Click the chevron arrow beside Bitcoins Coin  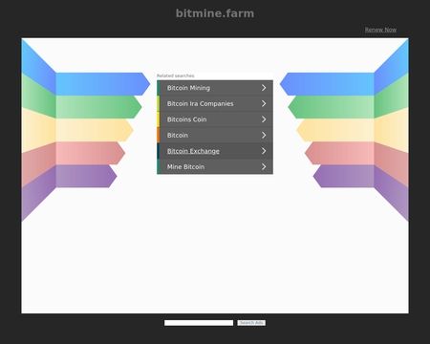click(264, 119)
